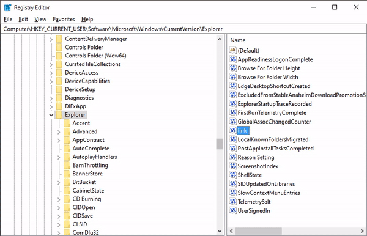Select the DeviceSetup key label
The width and height of the screenshot is (367, 236).
click(x=80, y=89)
